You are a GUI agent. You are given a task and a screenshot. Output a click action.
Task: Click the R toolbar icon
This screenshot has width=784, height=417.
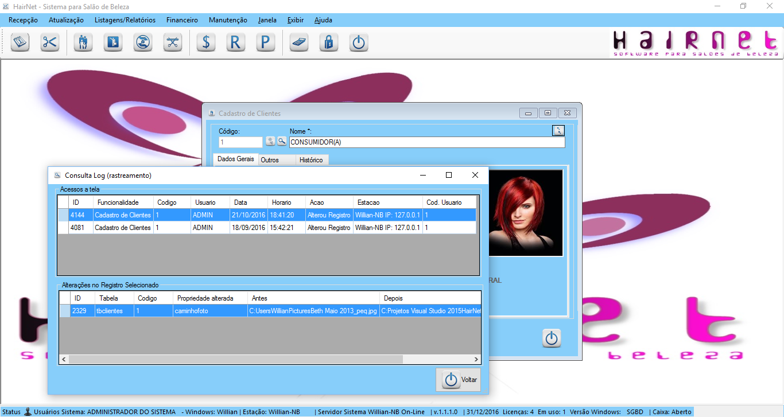[235, 43]
